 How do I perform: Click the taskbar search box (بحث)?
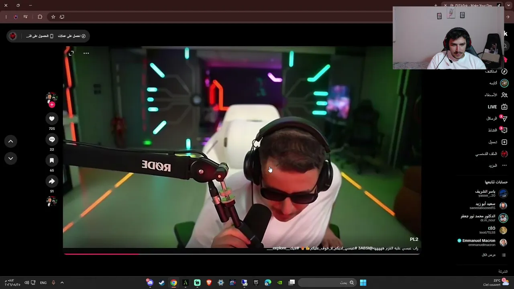(327, 283)
